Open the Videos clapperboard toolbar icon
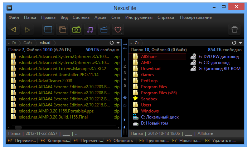 coord(104,30)
